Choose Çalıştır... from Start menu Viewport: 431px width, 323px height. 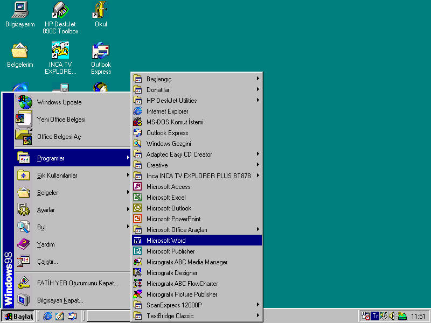click(72, 262)
